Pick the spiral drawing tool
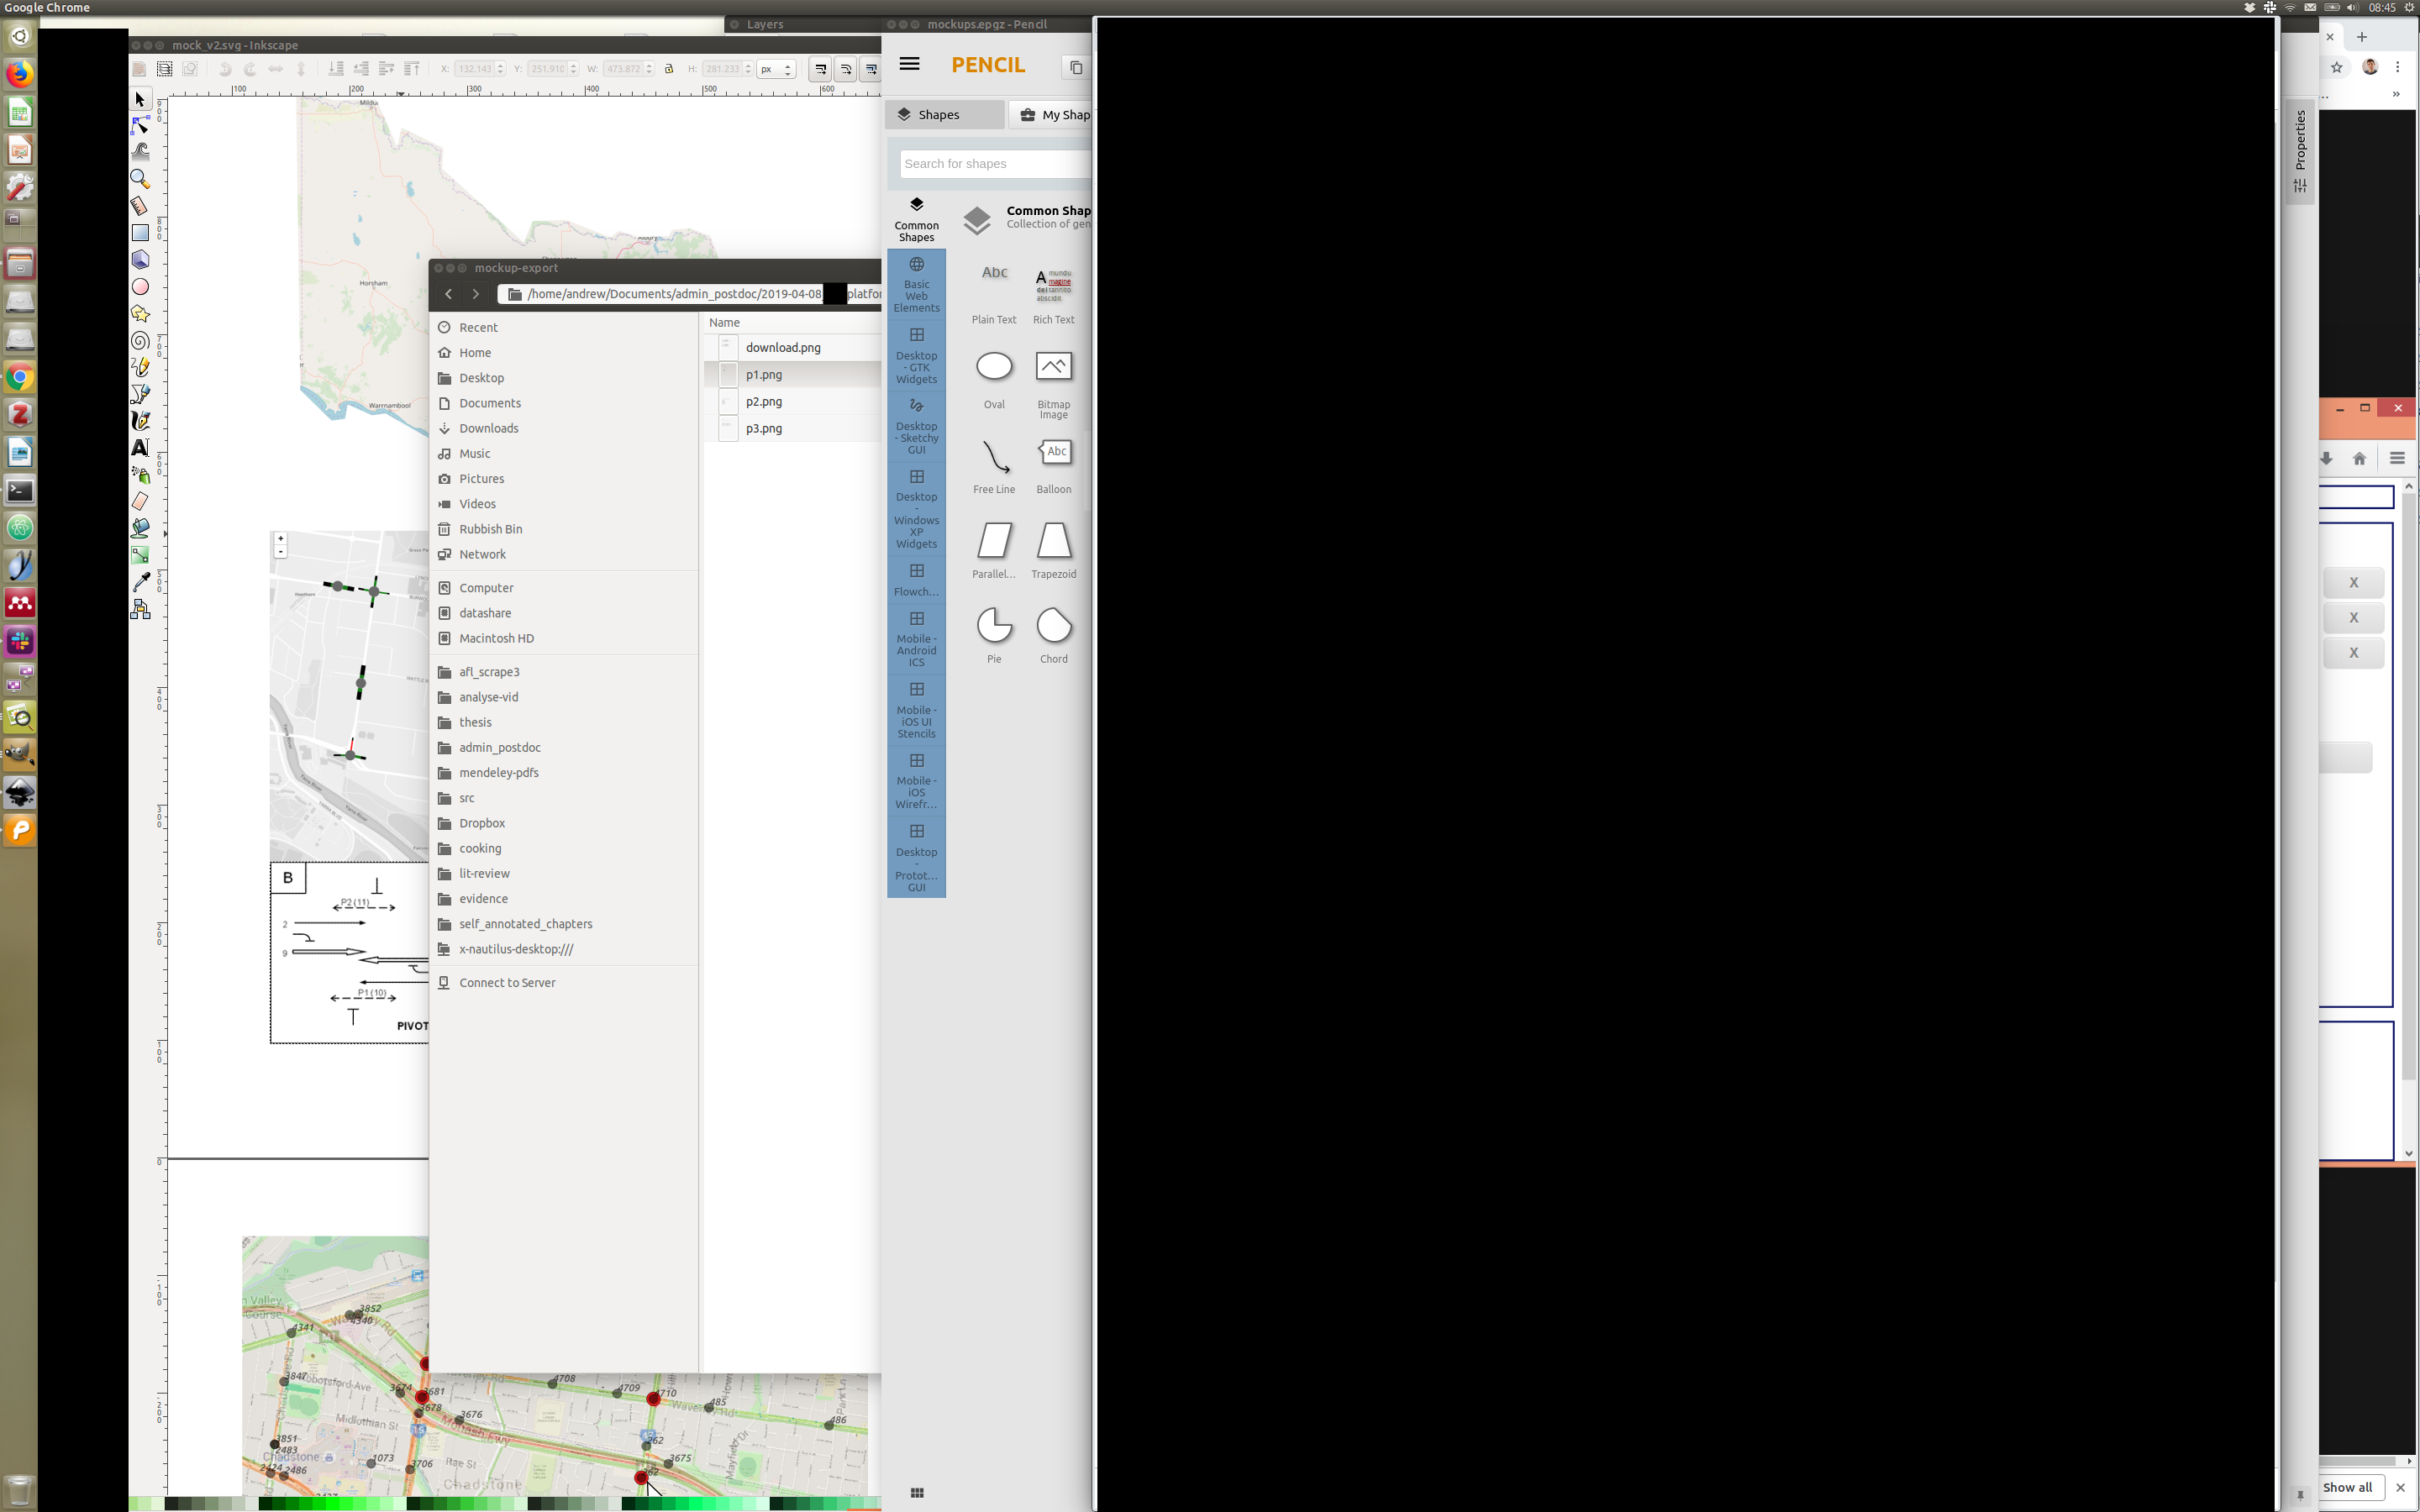 click(x=140, y=341)
